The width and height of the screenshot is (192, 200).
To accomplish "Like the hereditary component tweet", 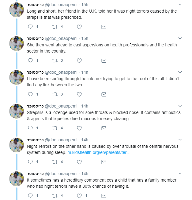I will [x=79, y=196].
